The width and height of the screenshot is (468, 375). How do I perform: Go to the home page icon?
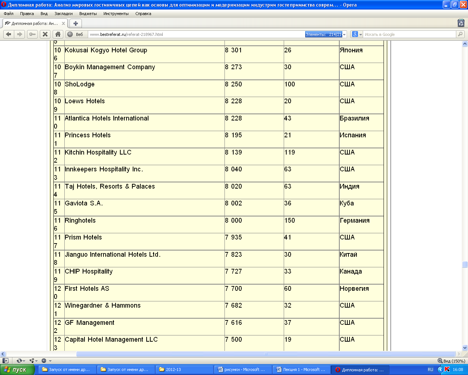pyautogui.click(x=58, y=34)
